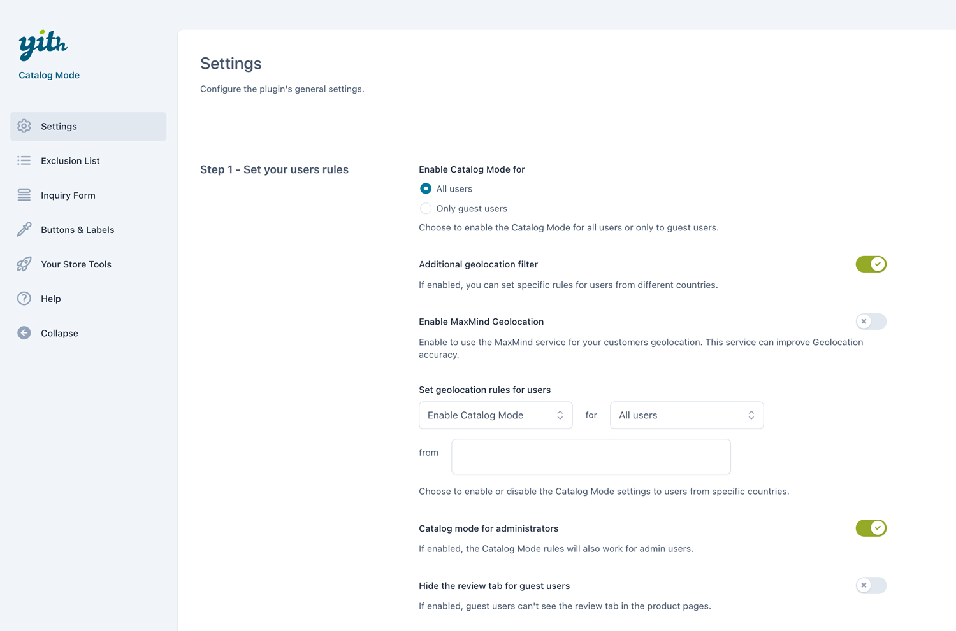Enable the MaxMind Geolocation toggle
956x631 pixels.
871,322
